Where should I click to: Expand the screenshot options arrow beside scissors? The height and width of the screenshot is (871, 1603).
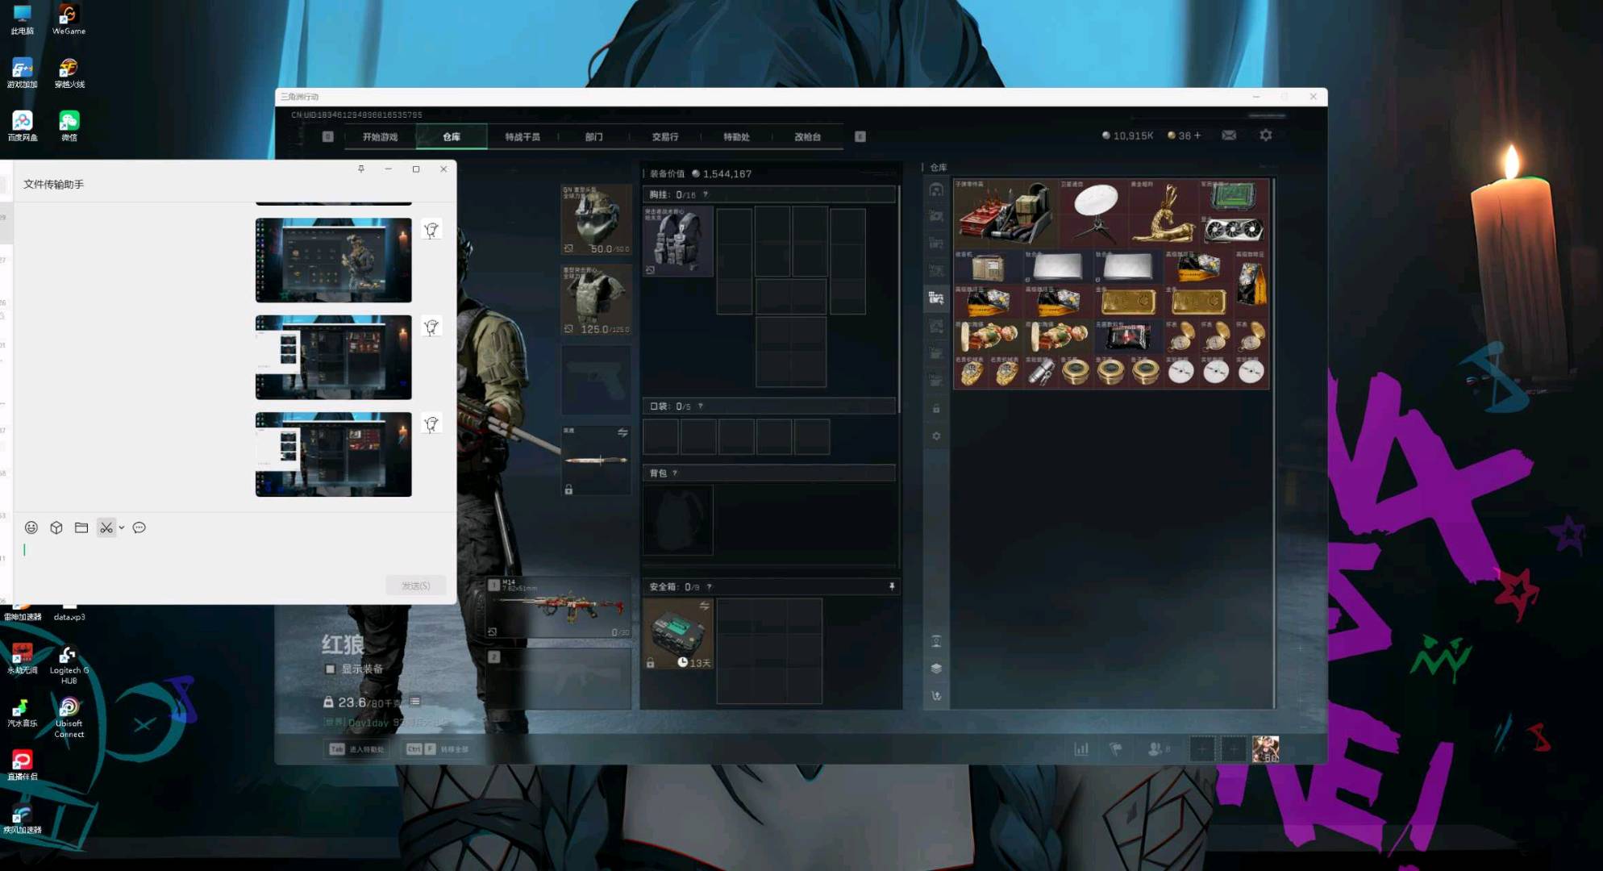click(x=122, y=527)
